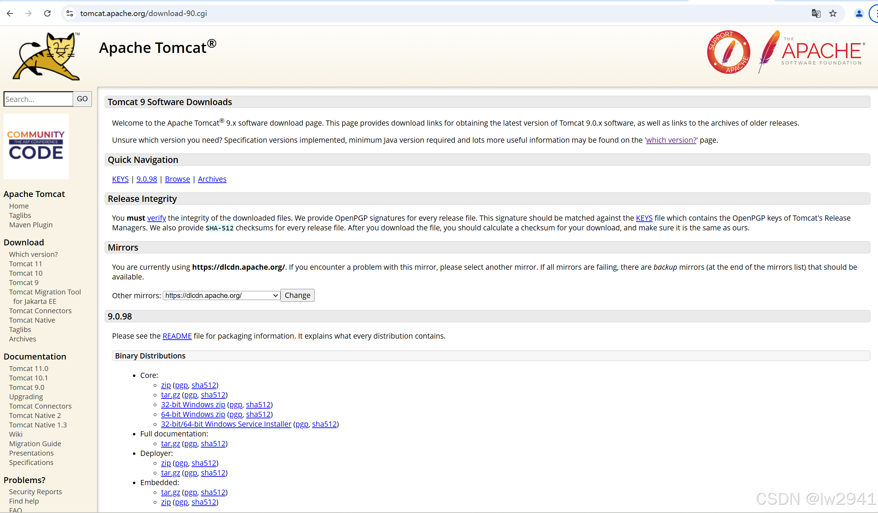Open Migration Guide under Documentation
878x513 pixels.
(35, 444)
